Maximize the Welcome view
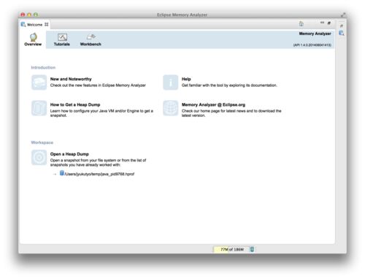Image resolution: width=365 pixels, height=279 pixels. click(x=329, y=23)
